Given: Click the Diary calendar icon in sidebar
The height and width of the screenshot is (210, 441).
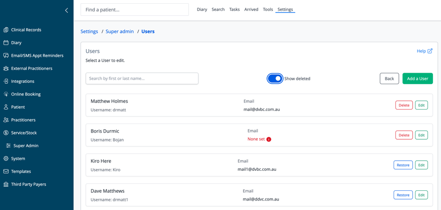Looking at the screenshot, I should point(6,43).
